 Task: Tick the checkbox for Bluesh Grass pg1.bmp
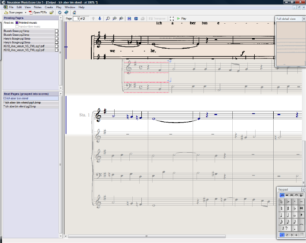coord(56,31)
